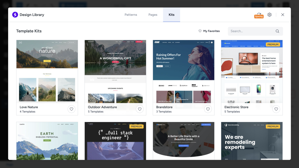Viewport: 299px width, 168px height.
Task: Click the Design Library logo icon
Action: click(15, 15)
